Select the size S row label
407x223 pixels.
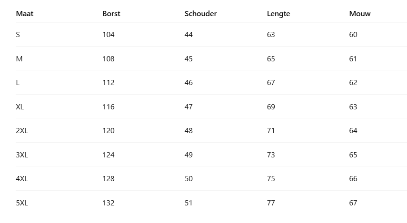click(18, 35)
